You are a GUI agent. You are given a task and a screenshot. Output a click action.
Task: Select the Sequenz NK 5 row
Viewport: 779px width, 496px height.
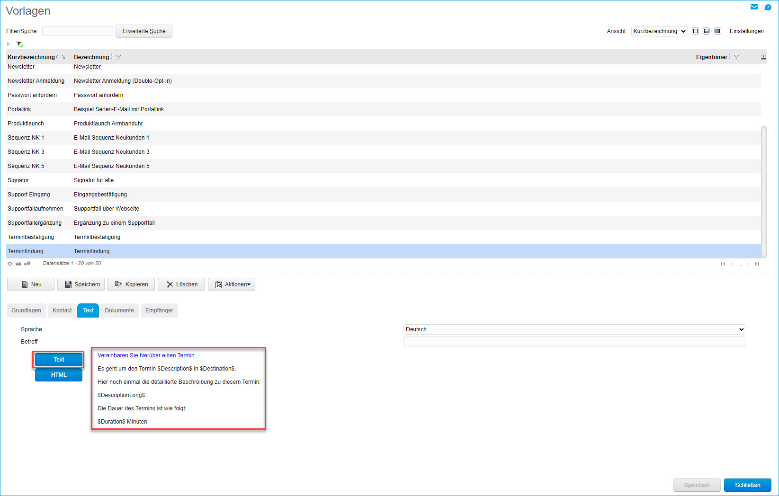(384, 166)
